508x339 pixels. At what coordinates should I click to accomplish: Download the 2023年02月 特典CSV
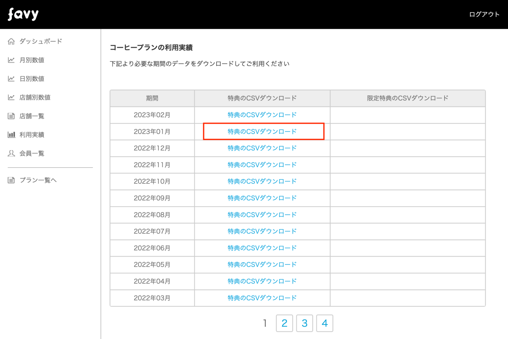(x=262, y=115)
